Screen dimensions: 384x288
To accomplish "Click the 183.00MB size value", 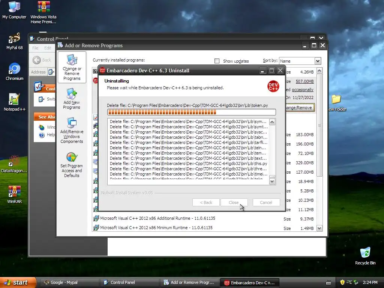I will tap(304, 135).
